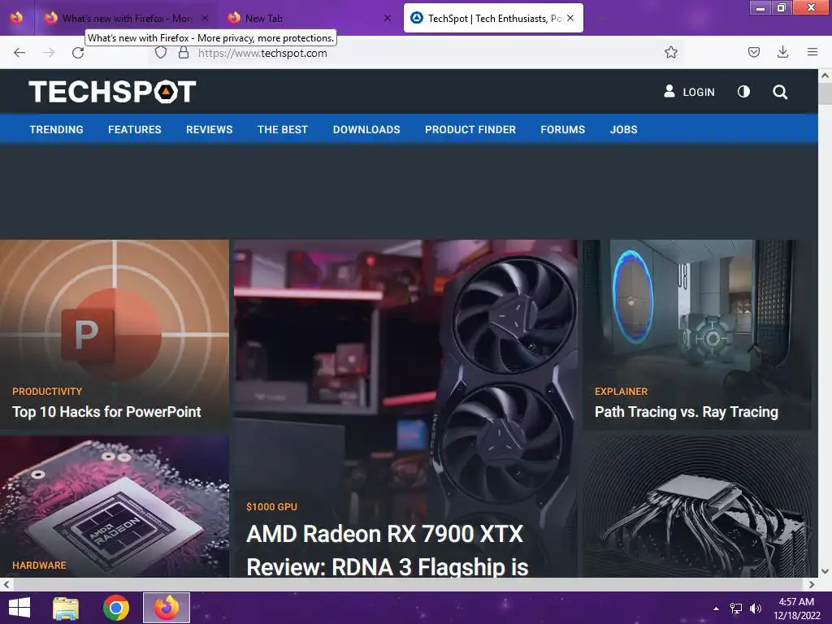Open THE BEST menu item
This screenshot has height=624, width=832.
pos(282,129)
